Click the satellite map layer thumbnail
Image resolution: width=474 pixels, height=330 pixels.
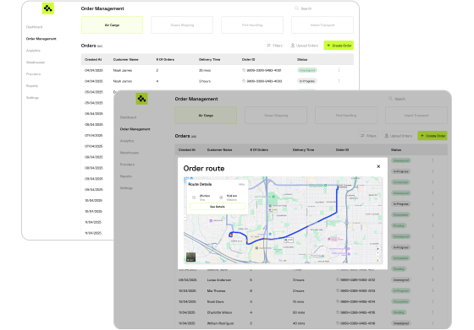click(x=190, y=257)
